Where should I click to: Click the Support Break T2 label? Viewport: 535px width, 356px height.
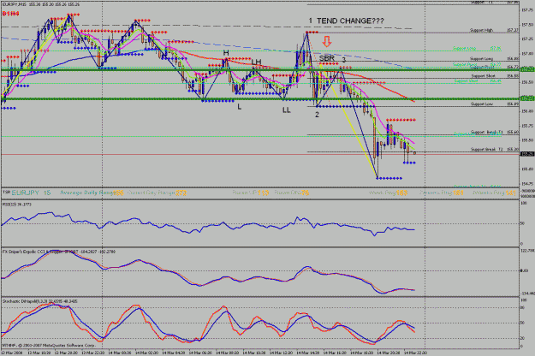tap(486, 149)
